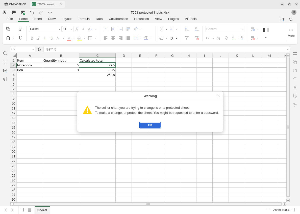This screenshot has height=214, width=300.
Task: Click the Print icon
Action: [x=14, y=12]
